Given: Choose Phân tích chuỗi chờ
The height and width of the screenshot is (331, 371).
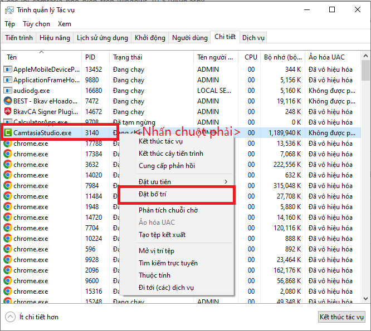Looking at the screenshot, I should click(x=177, y=210).
